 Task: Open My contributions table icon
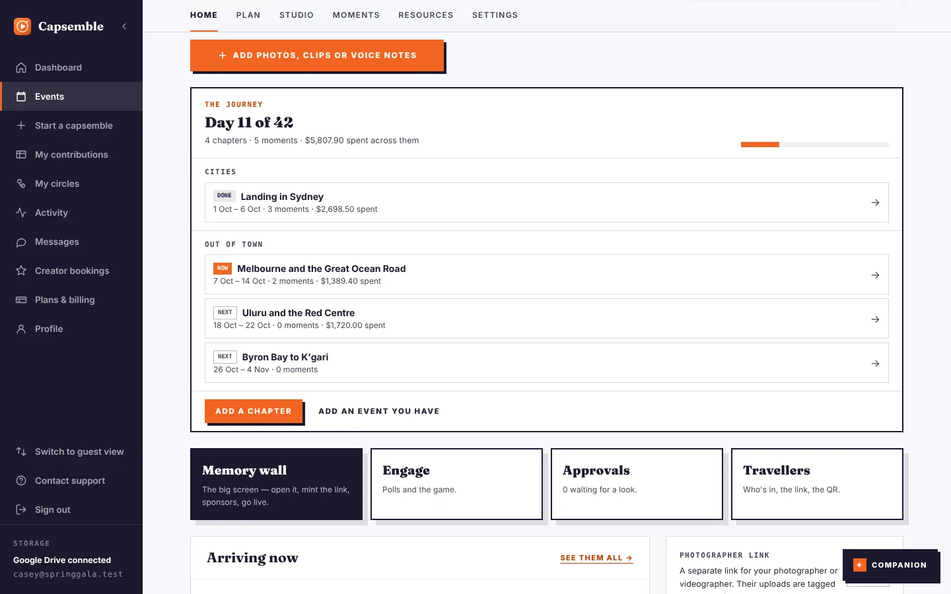point(21,154)
